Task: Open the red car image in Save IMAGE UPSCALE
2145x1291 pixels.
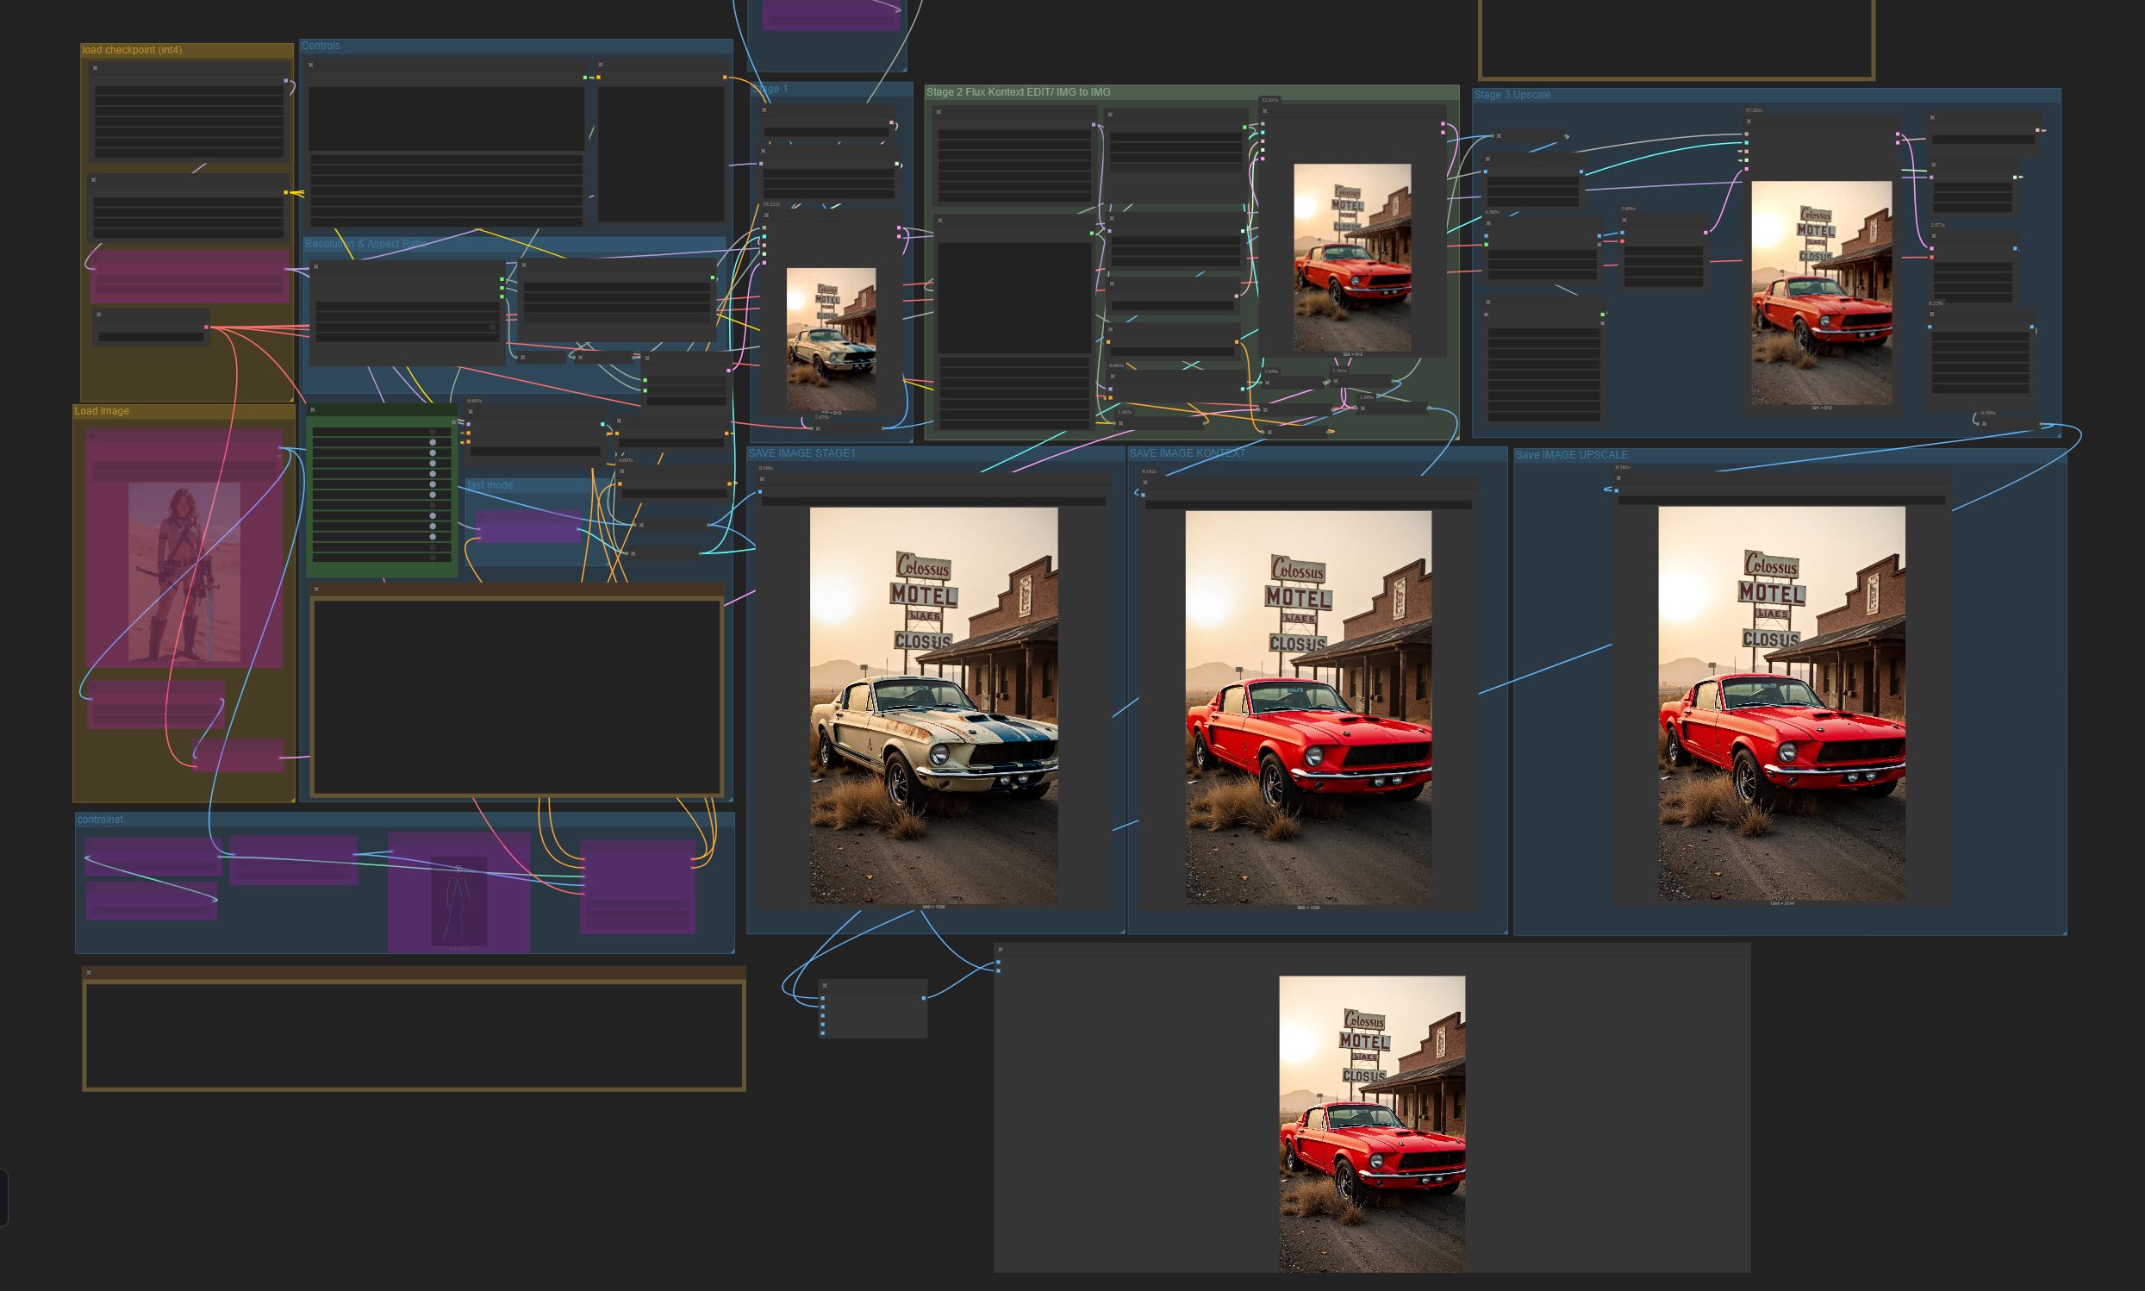Action: point(1781,704)
